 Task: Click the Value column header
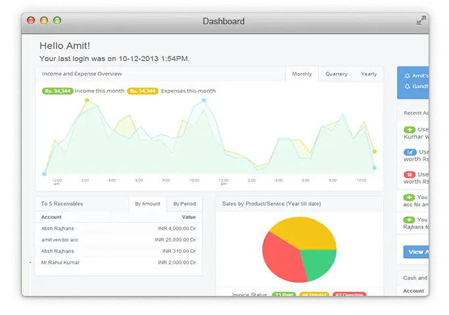pos(189,217)
